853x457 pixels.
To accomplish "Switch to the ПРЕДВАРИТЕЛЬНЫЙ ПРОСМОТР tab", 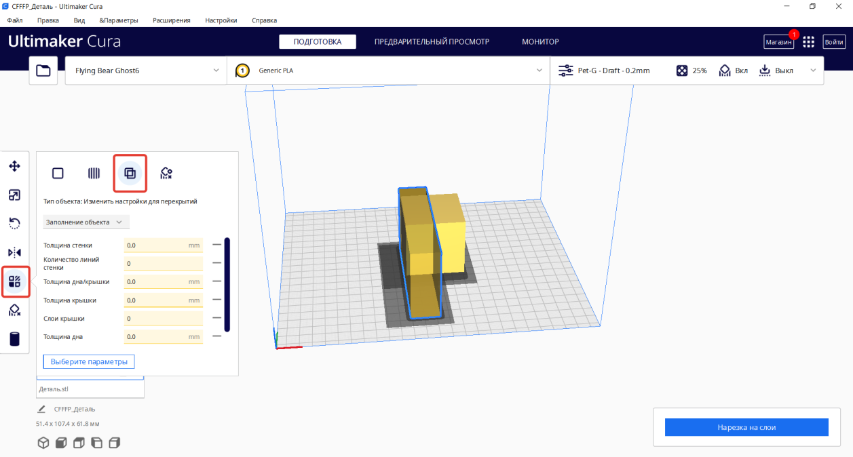I will coord(432,42).
